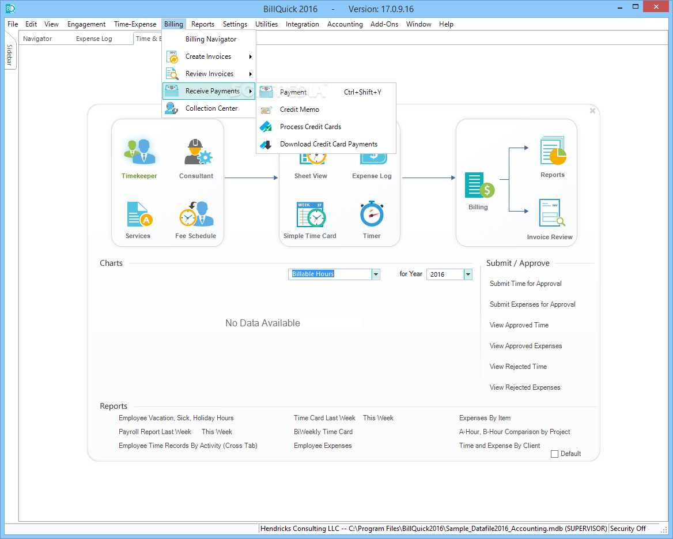
Task: Click Submit Time for Approval link
Action: point(525,284)
